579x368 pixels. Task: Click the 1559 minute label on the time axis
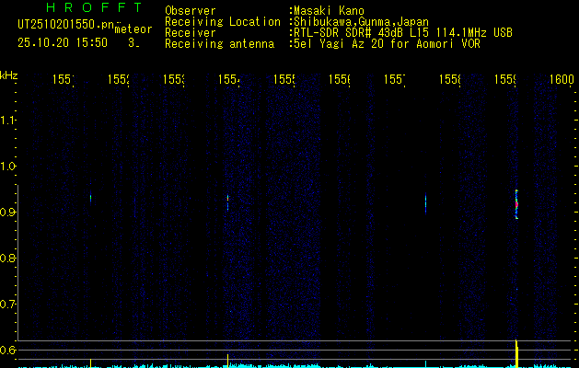(x=505, y=79)
